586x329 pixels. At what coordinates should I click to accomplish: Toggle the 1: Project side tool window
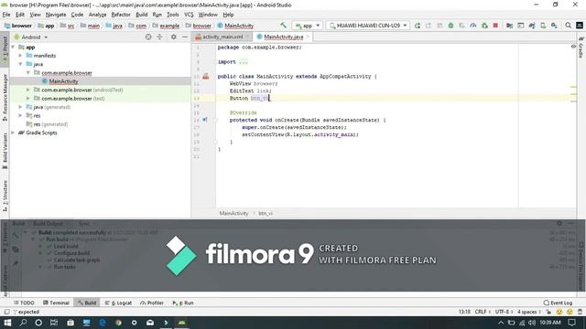tap(5, 49)
